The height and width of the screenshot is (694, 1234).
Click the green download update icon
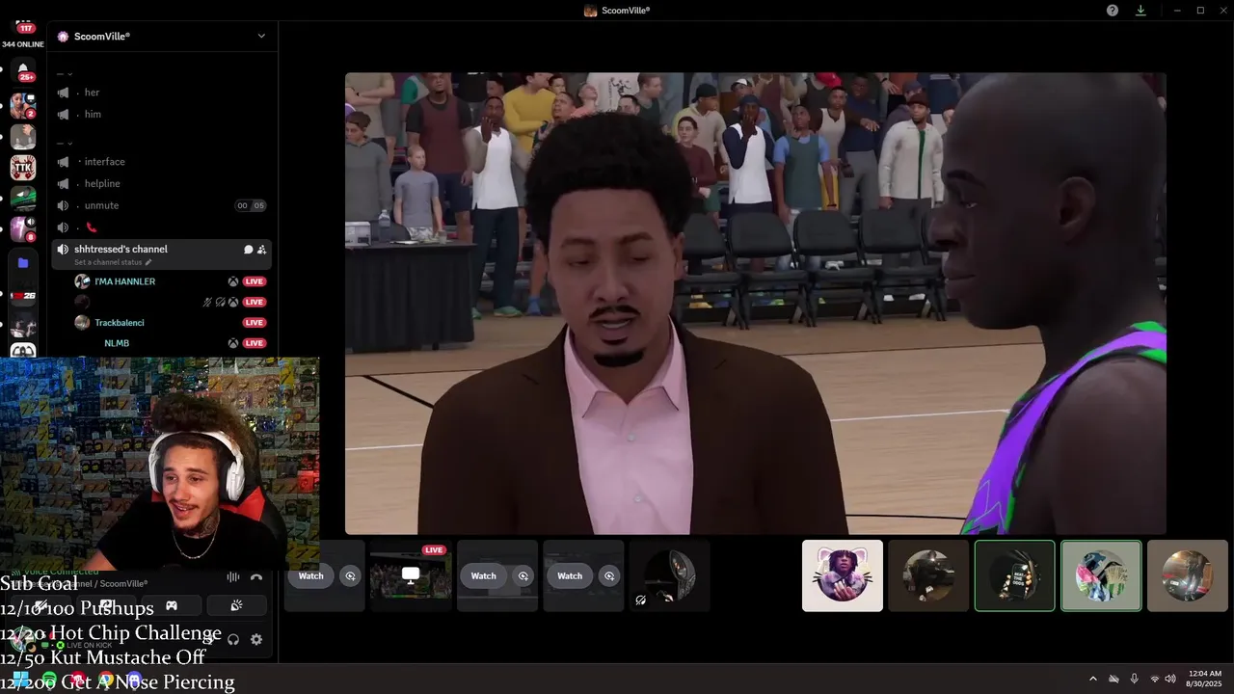coord(1140,10)
